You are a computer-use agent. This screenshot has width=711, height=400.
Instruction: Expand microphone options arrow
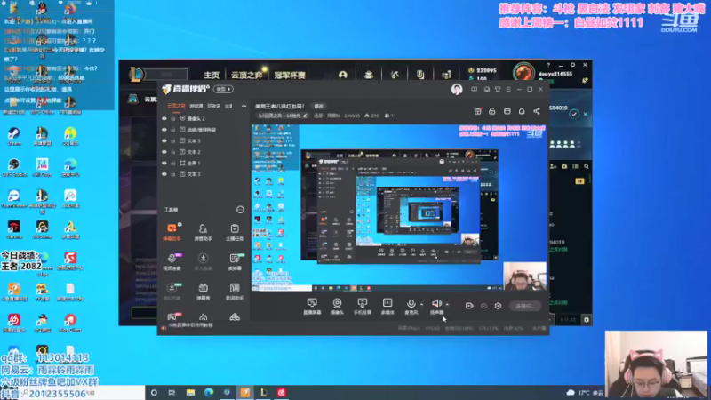tap(421, 304)
